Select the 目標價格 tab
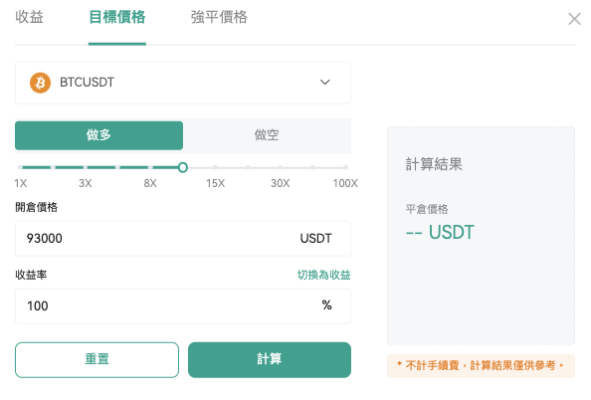 point(117,17)
